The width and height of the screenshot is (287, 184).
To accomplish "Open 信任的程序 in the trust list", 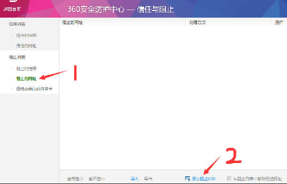I will (x=26, y=35).
